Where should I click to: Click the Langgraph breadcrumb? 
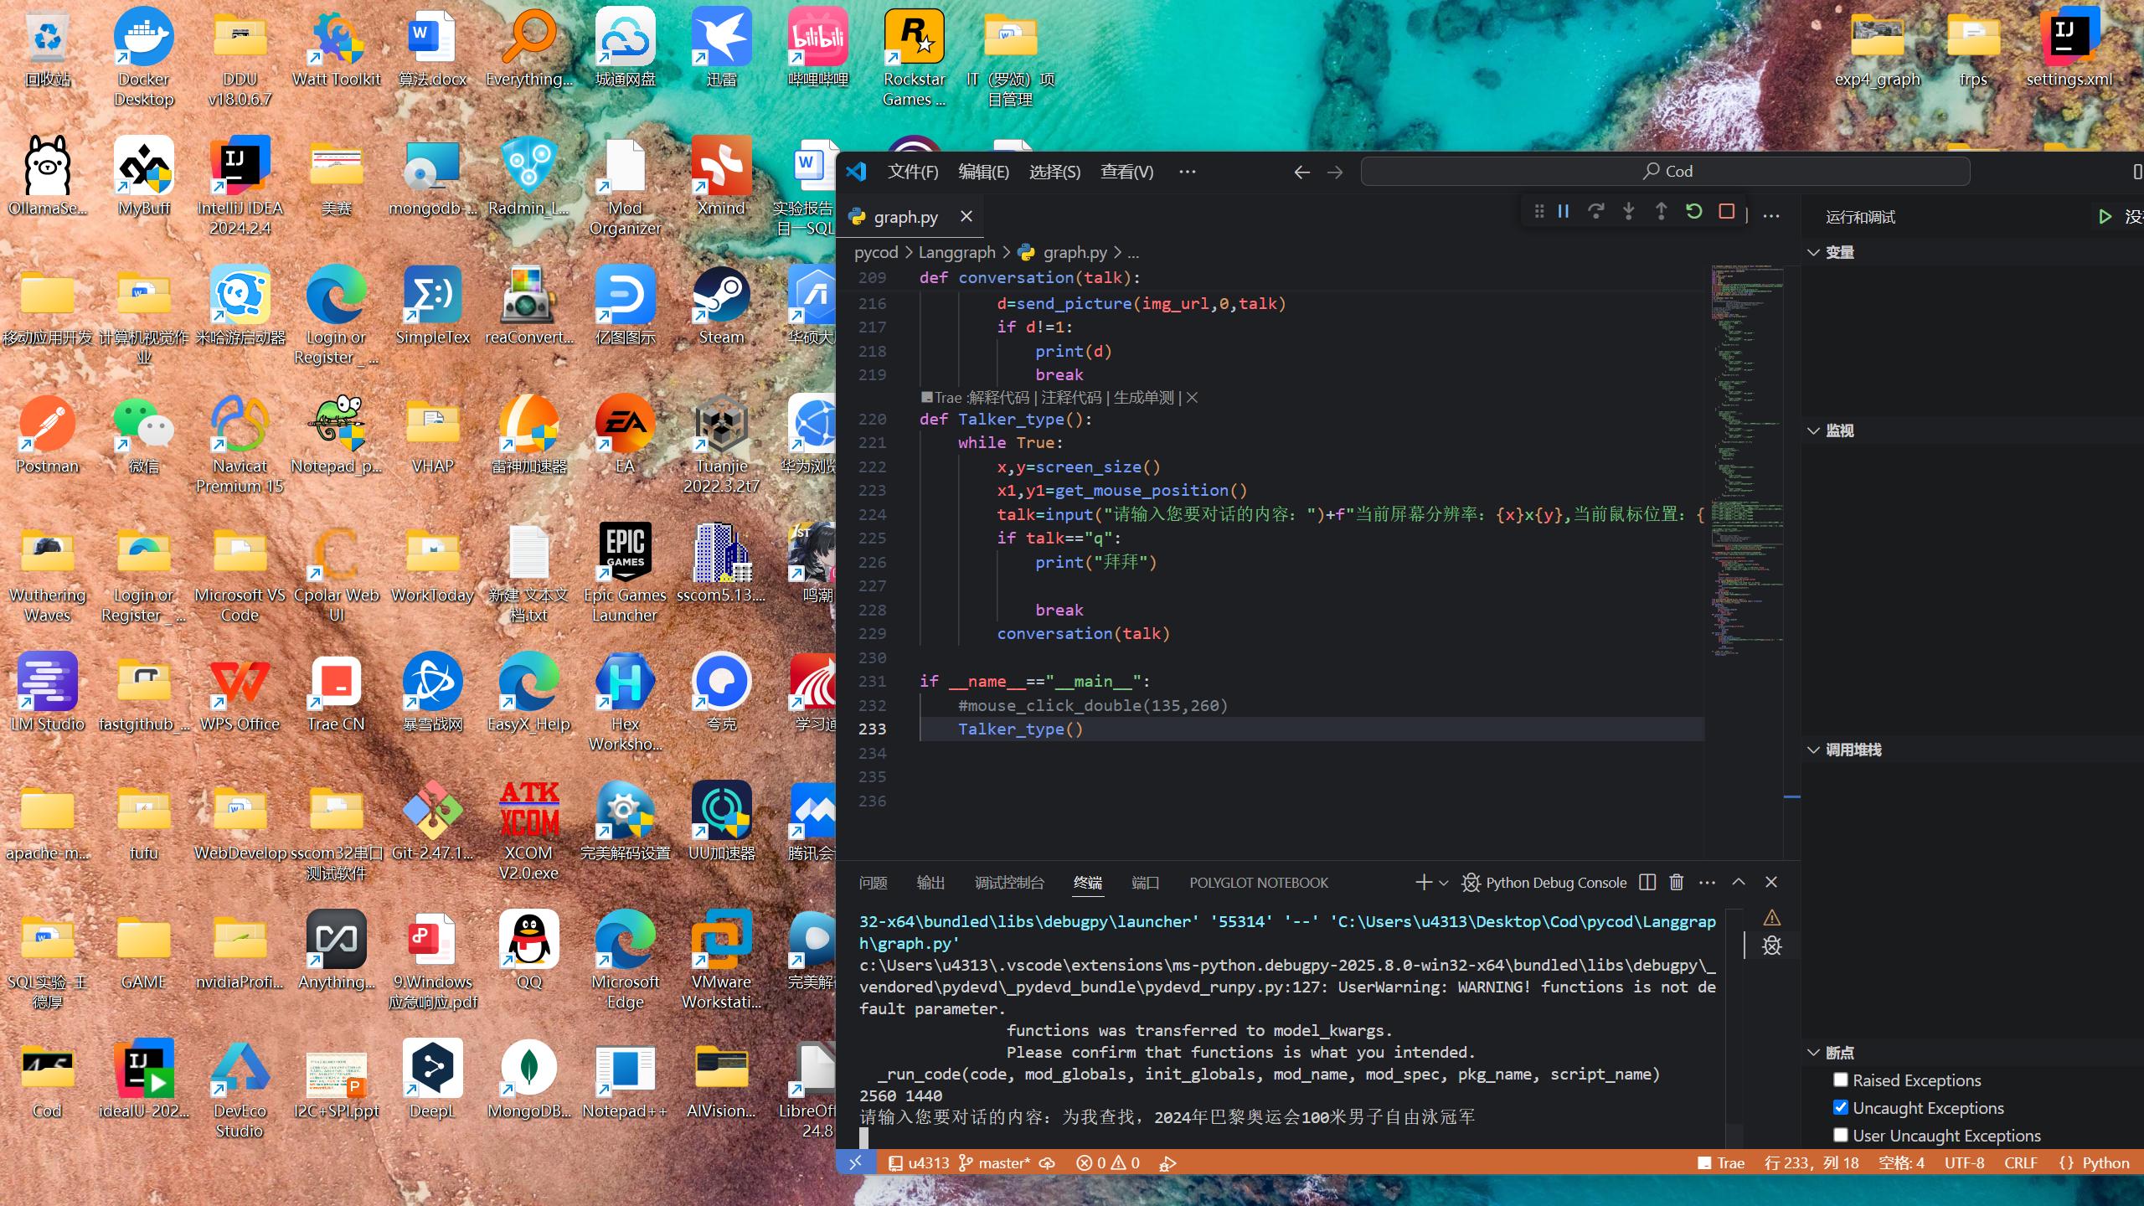tap(957, 252)
